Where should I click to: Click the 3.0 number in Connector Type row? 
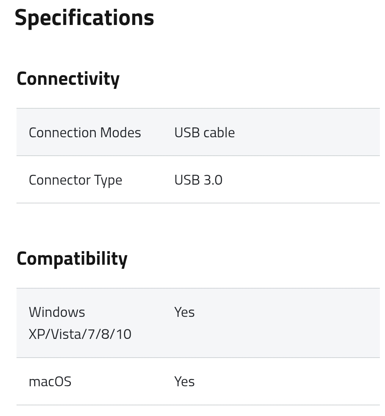[213, 180]
